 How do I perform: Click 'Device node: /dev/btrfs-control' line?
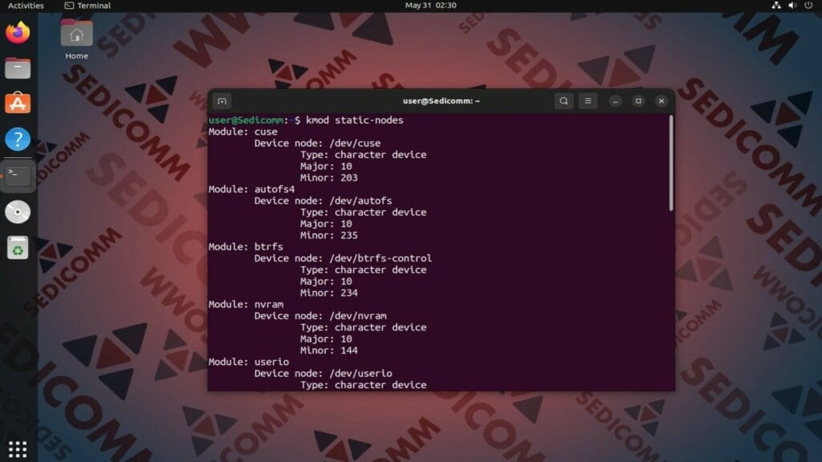click(344, 258)
